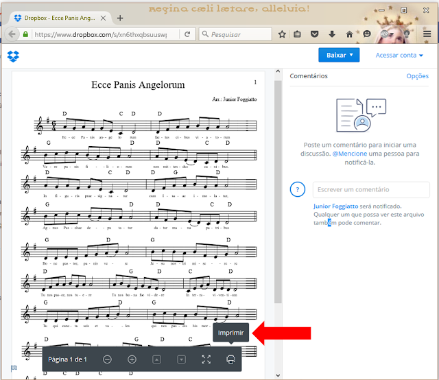
Task: Click the help question mark avatar
Action: (x=297, y=189)
